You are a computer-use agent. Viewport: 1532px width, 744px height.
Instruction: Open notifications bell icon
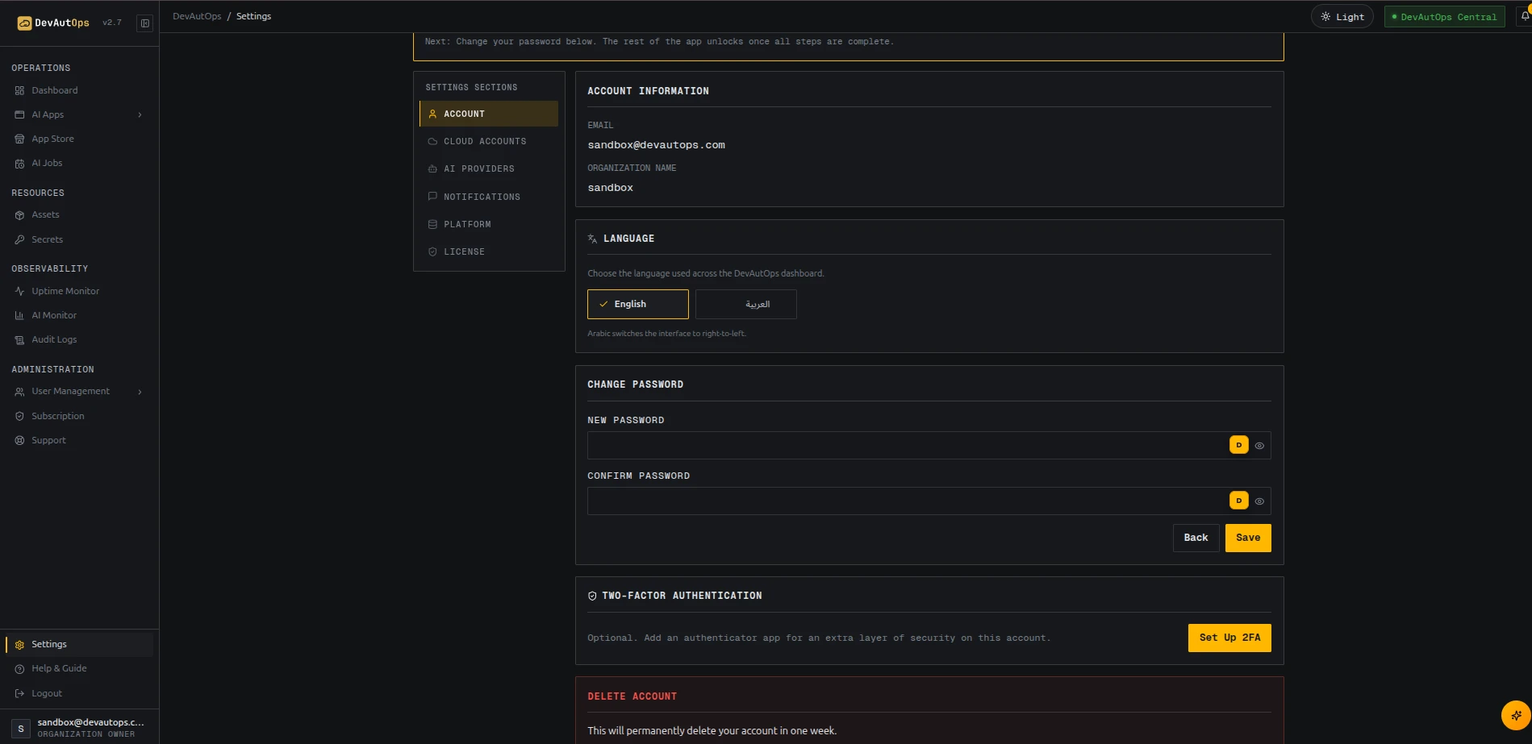(x=1525, y=16)
